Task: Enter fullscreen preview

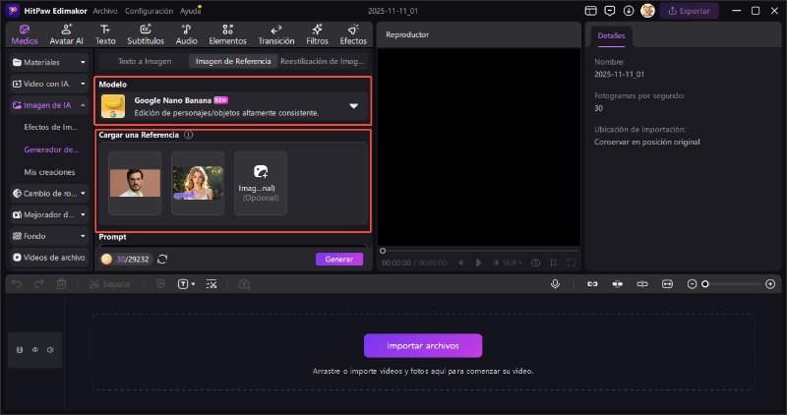Action: coord(572,263)
